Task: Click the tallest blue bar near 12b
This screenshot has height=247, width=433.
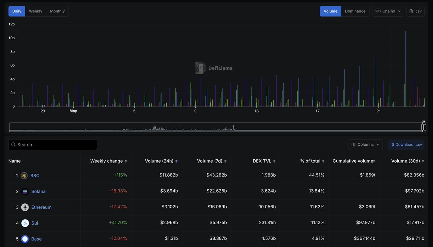Action: pos(406,69)
